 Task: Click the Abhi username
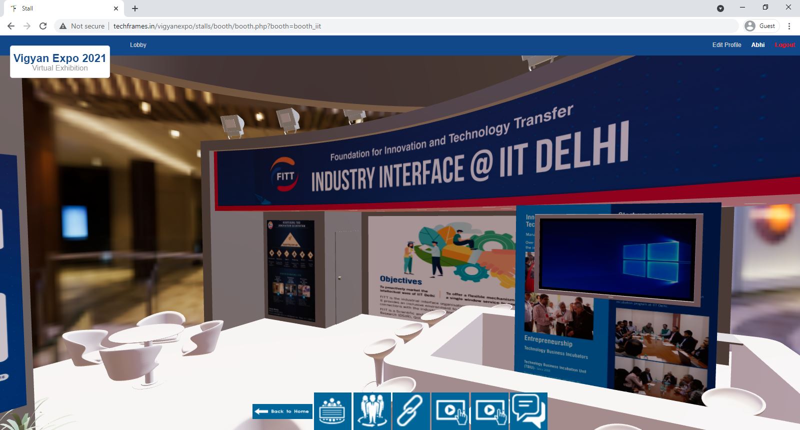tap(757, 45)
